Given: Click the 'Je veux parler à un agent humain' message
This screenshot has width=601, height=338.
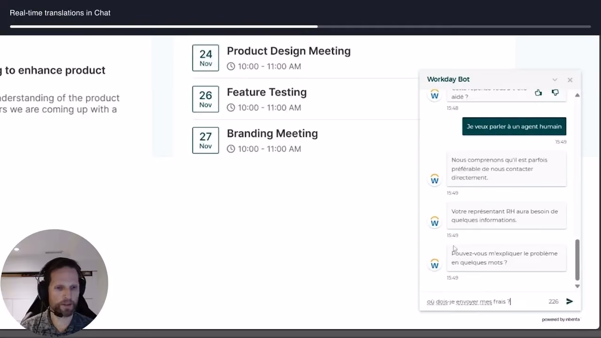Looking at the screenshot, I should point(514,126).
